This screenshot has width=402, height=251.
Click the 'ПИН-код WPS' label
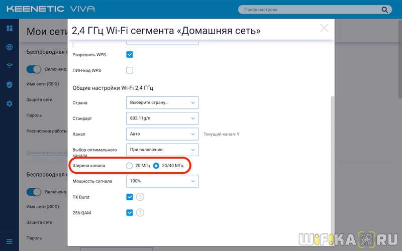click(87, 70)
